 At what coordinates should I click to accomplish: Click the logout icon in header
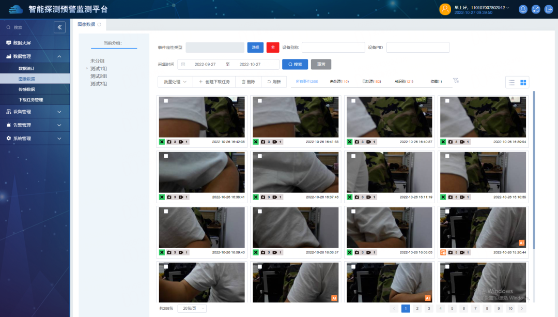pos(549,9)
